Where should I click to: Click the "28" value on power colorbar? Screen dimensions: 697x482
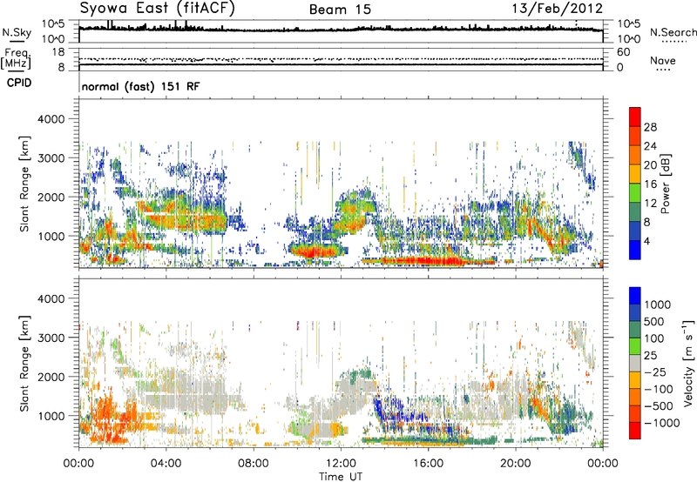(x=650, y=127)
